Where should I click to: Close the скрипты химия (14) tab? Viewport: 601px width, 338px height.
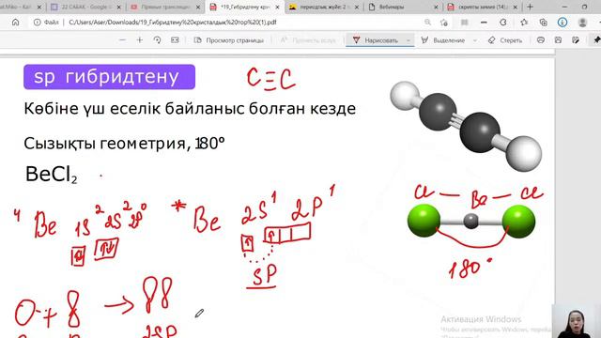tap(516, 7)
